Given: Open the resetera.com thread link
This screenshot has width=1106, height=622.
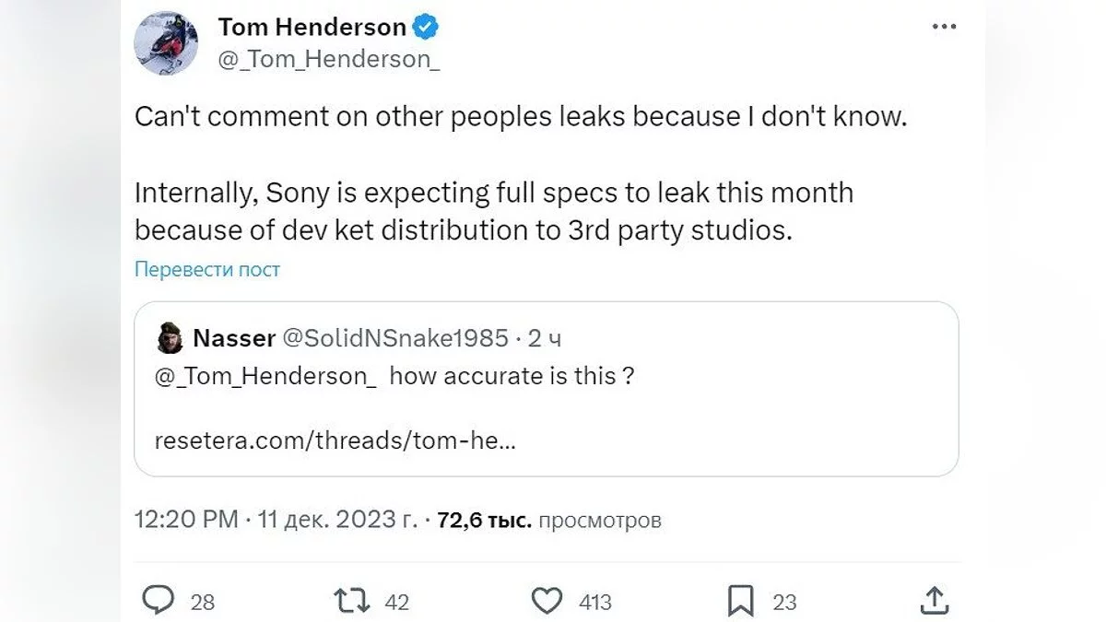Looking at the screenshot, I should click(335, 440).
